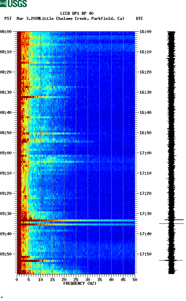Screen dimensions: 186x301
Task: Click the frequency axis label '35'
Action: 99,280
